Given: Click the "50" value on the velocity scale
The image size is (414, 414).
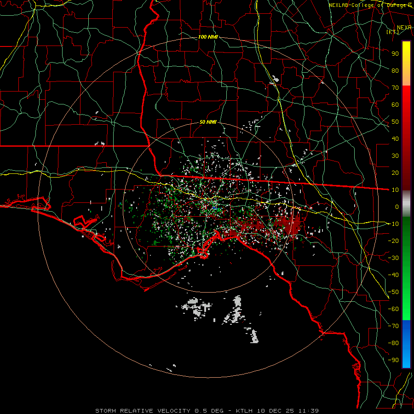Looking at the screenshot, I should [395, 122].
